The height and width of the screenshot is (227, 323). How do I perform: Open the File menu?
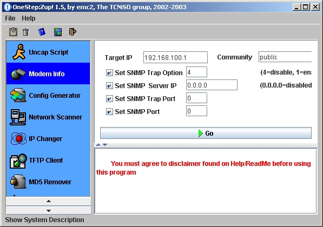click(x=10, y=18)
